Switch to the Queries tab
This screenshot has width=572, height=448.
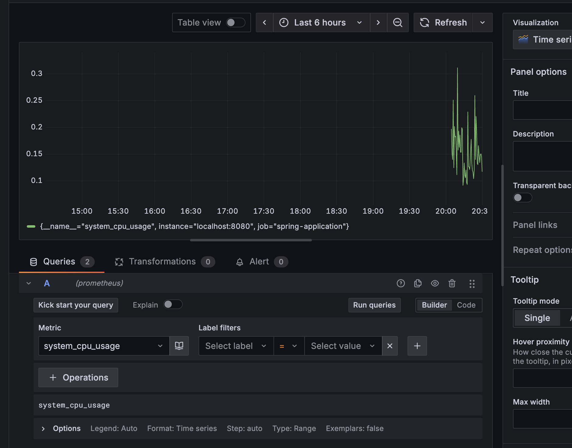62,262
